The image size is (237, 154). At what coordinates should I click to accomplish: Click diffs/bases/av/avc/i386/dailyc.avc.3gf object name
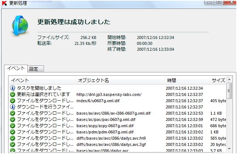point(111,144)
